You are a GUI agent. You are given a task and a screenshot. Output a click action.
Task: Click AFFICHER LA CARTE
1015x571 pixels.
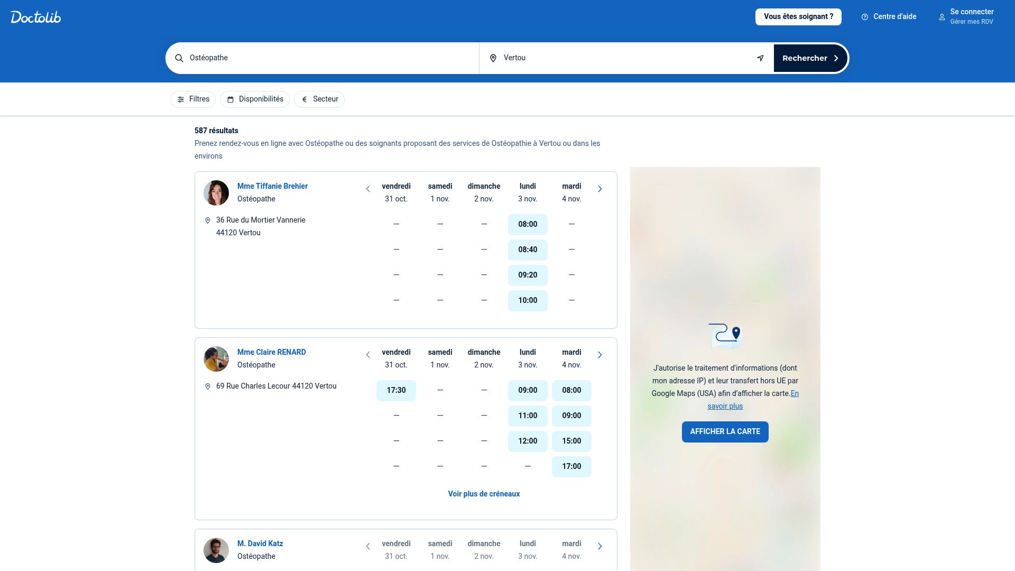(x=725, y=431)
